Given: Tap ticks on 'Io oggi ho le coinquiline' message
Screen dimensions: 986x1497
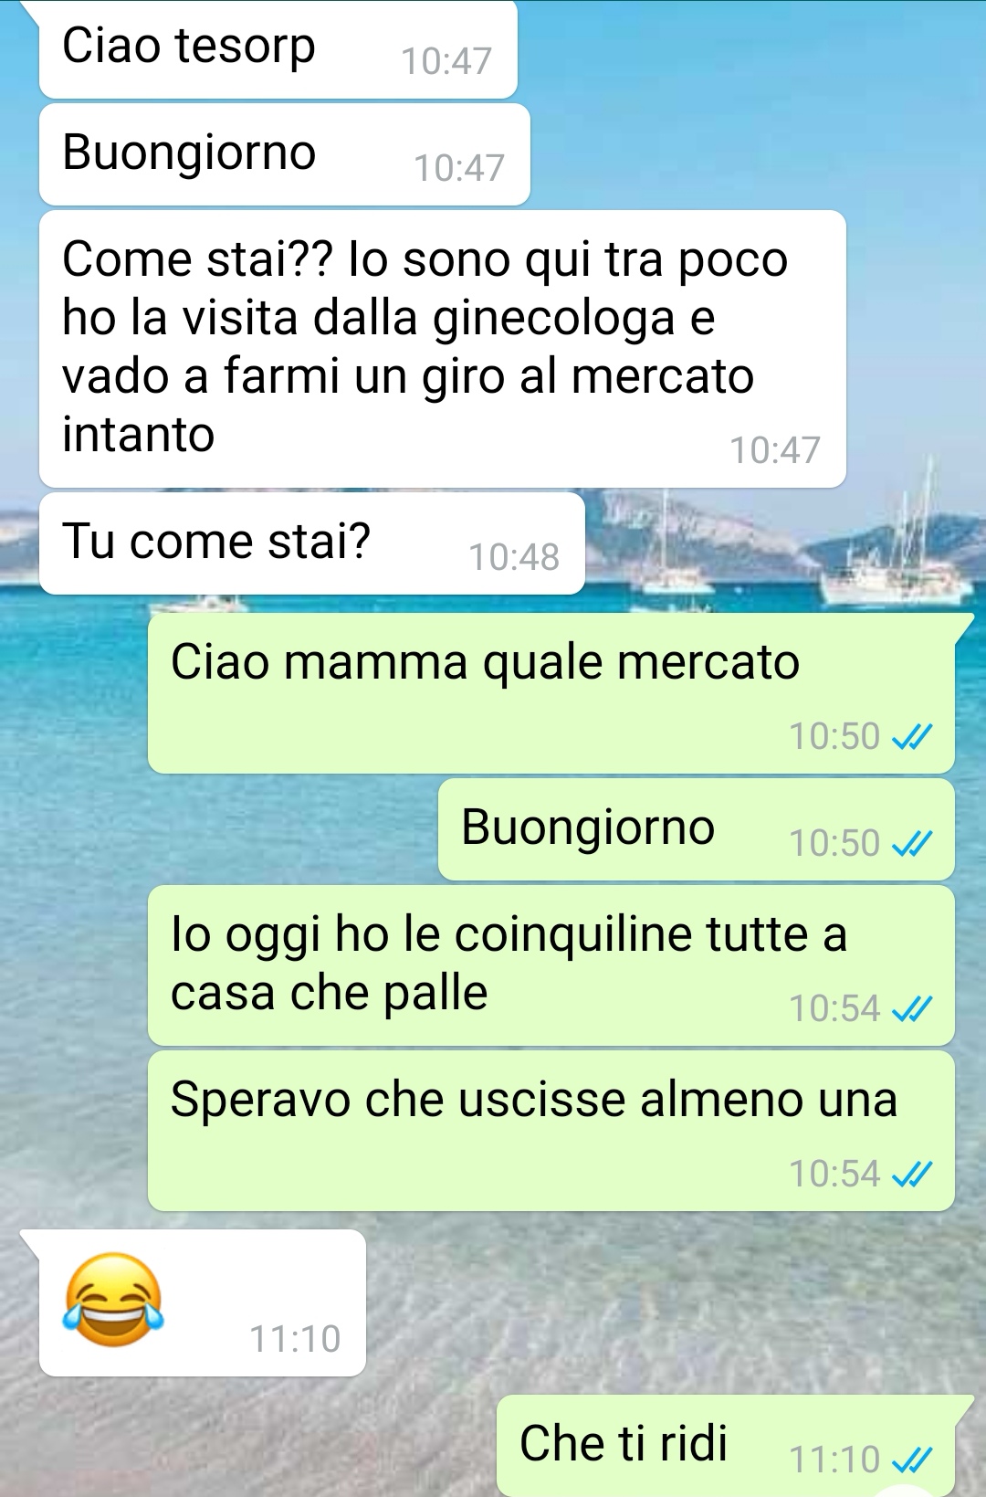Looking at the screenshot, I should point(912,1008).
